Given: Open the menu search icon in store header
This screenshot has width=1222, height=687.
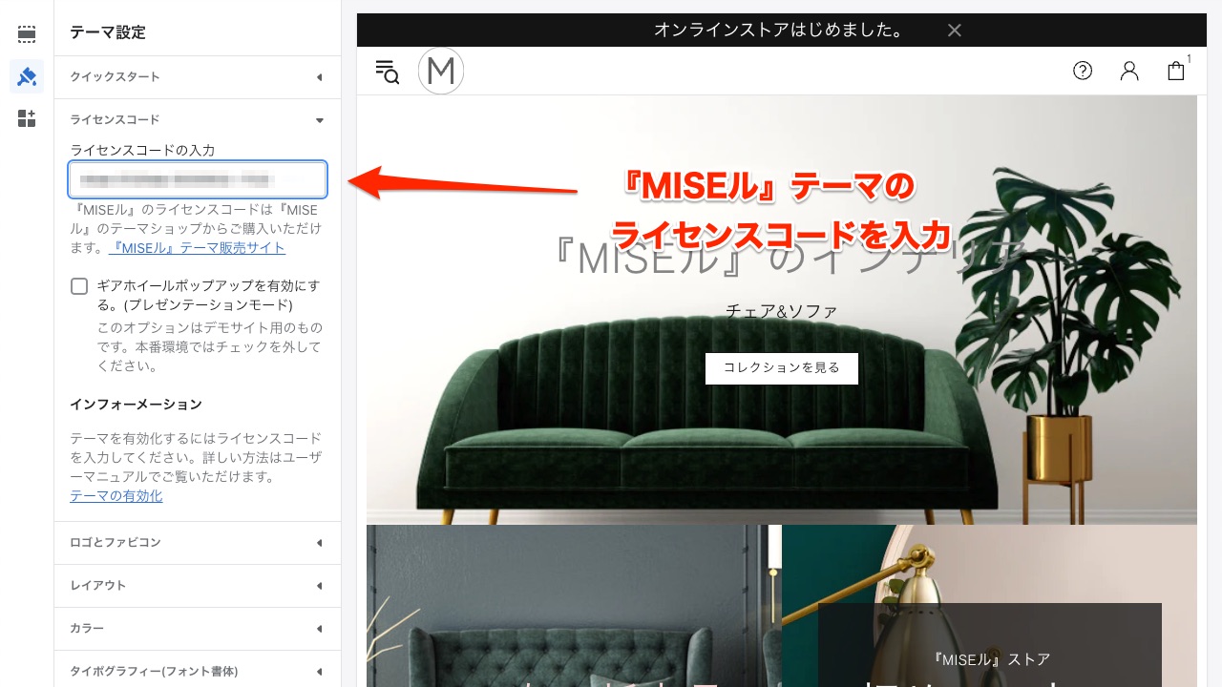Looking at the screenshot, I should (x=388, y=72).
